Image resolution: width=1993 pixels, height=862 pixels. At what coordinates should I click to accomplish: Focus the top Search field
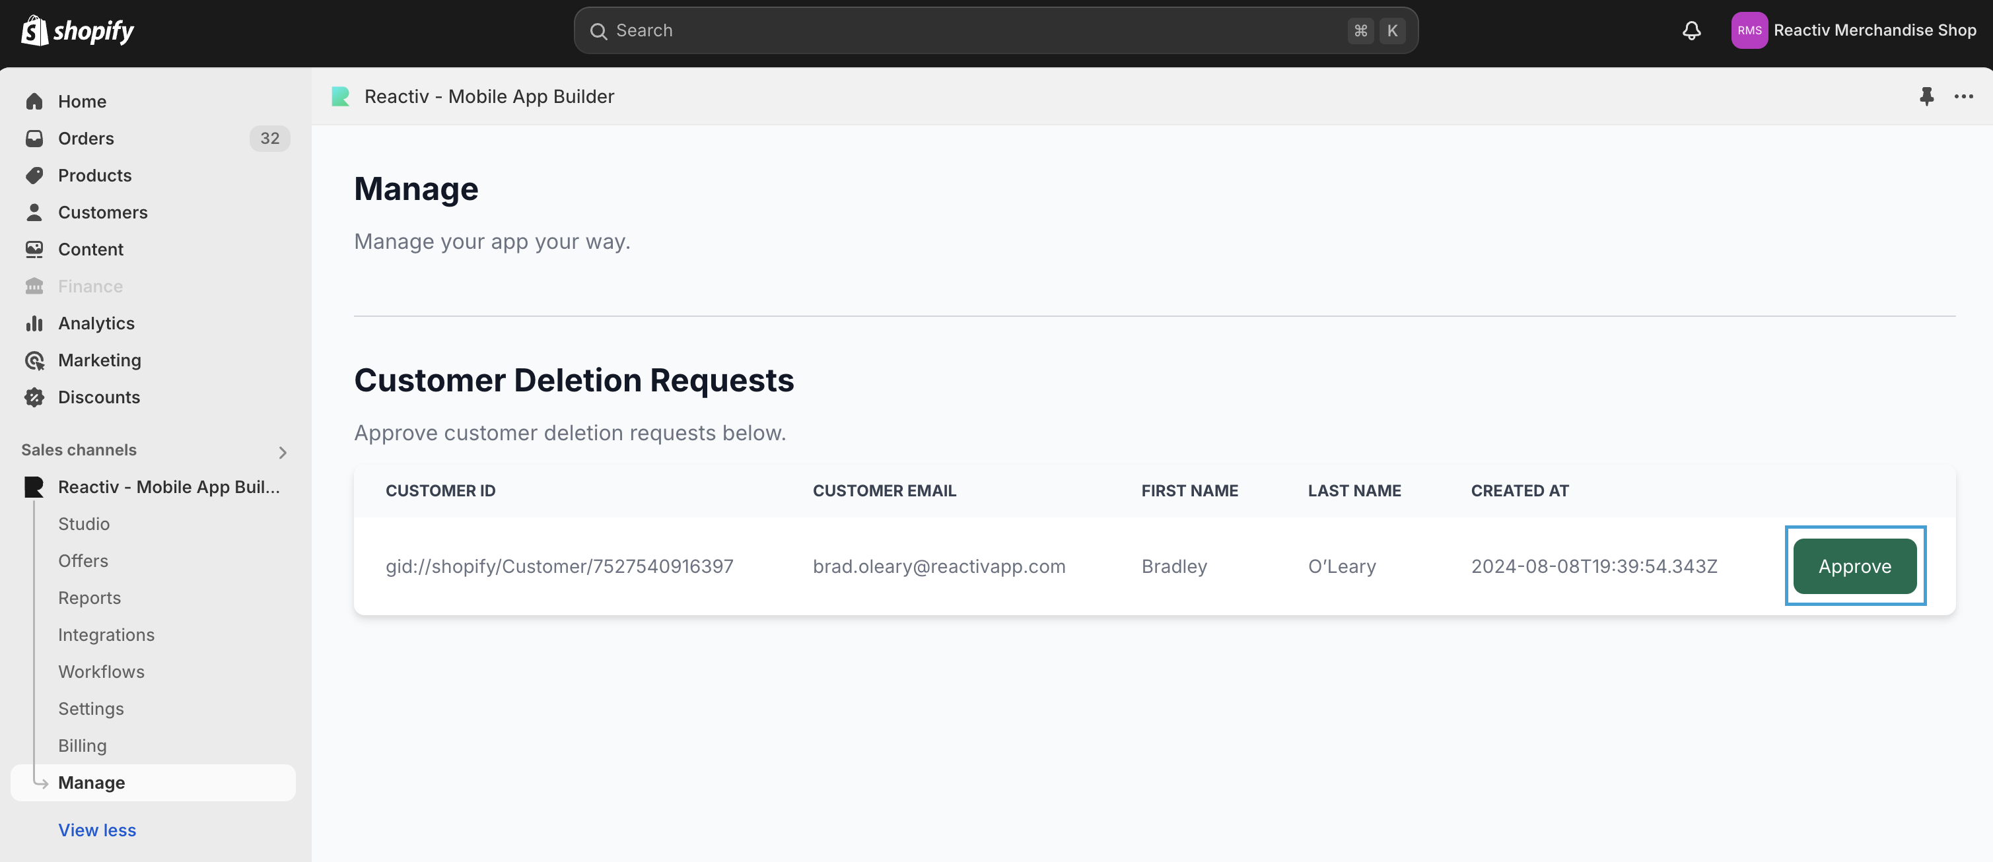point(975,31)
